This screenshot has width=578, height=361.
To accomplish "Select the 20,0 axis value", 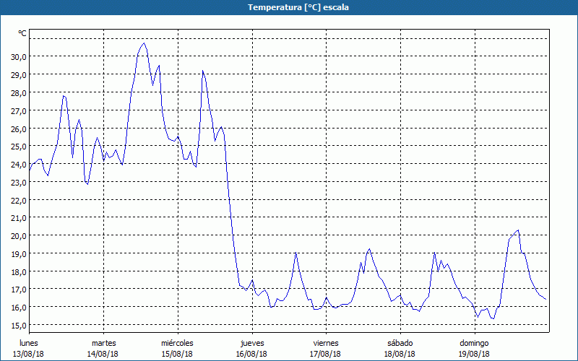I will click(19, 236).
